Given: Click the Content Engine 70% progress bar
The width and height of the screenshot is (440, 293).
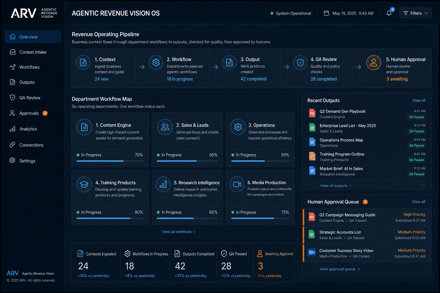Looking at the screenshot, I should pos(110,161).
